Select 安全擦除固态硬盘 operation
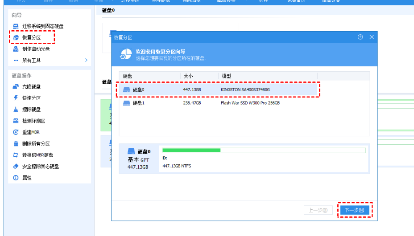 coord(41,167)
